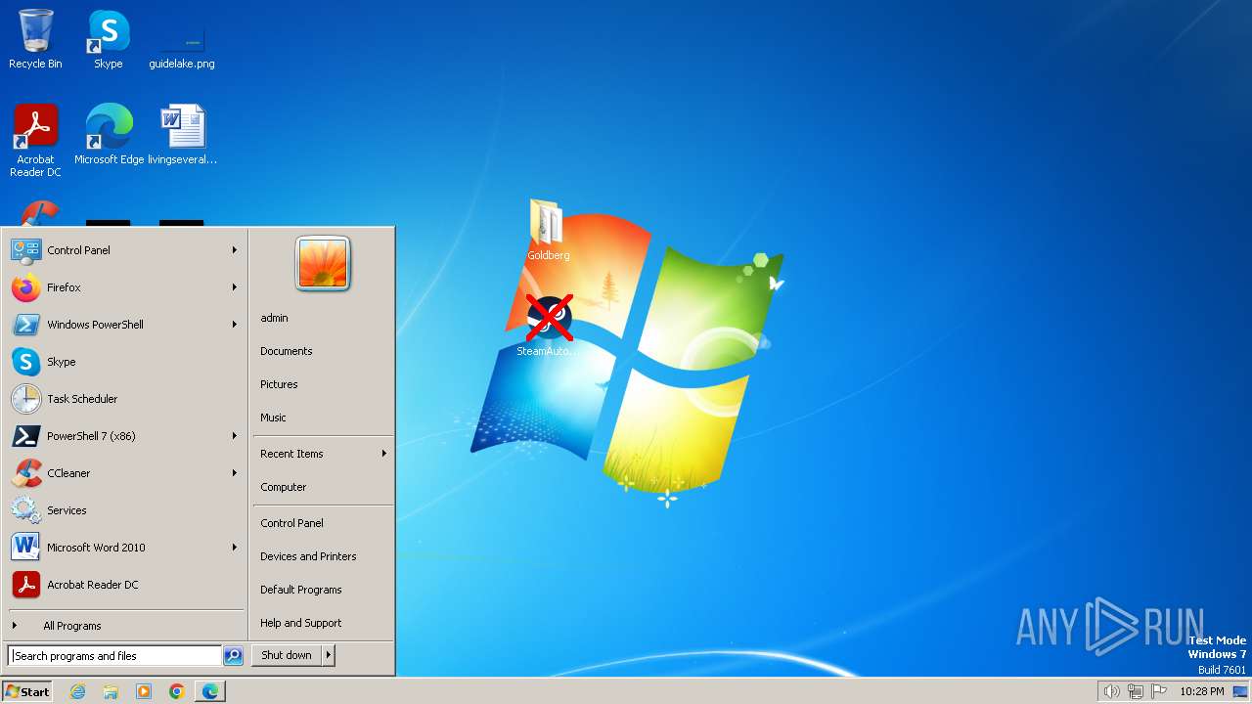Click the Action Center flag tray icon
The height and width of the screenshot is (704, 1252).
1160,691
